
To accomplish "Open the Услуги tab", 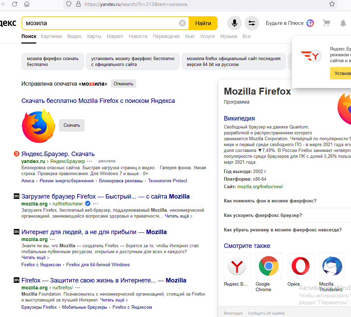I will tap(207, 36).
